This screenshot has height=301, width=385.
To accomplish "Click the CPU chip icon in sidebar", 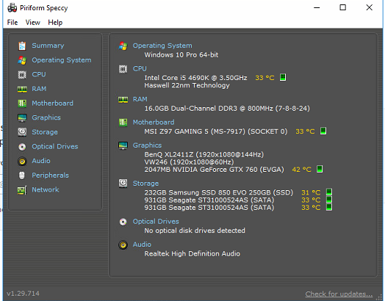I will coord(22,75).
